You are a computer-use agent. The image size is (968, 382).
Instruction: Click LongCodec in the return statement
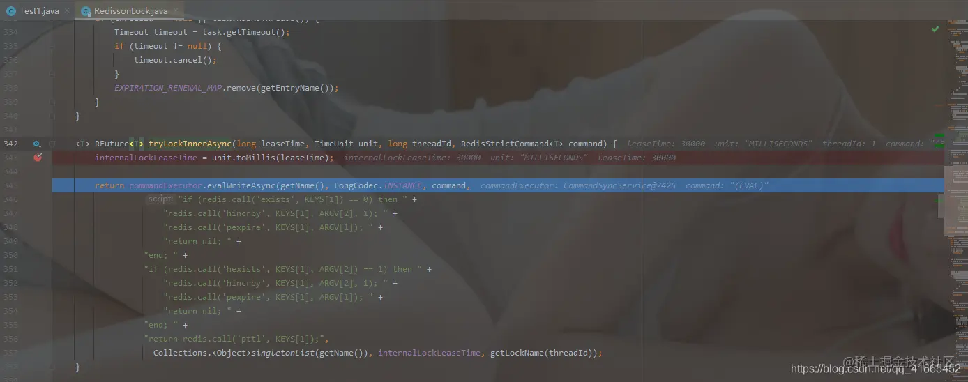pyautogui.click(x=356, y=185)
